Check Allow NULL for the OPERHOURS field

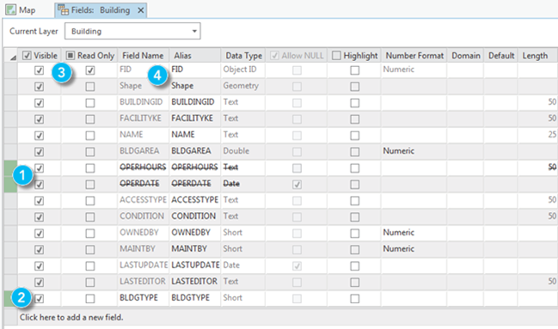pyautogui.click(x=297, y=168)
